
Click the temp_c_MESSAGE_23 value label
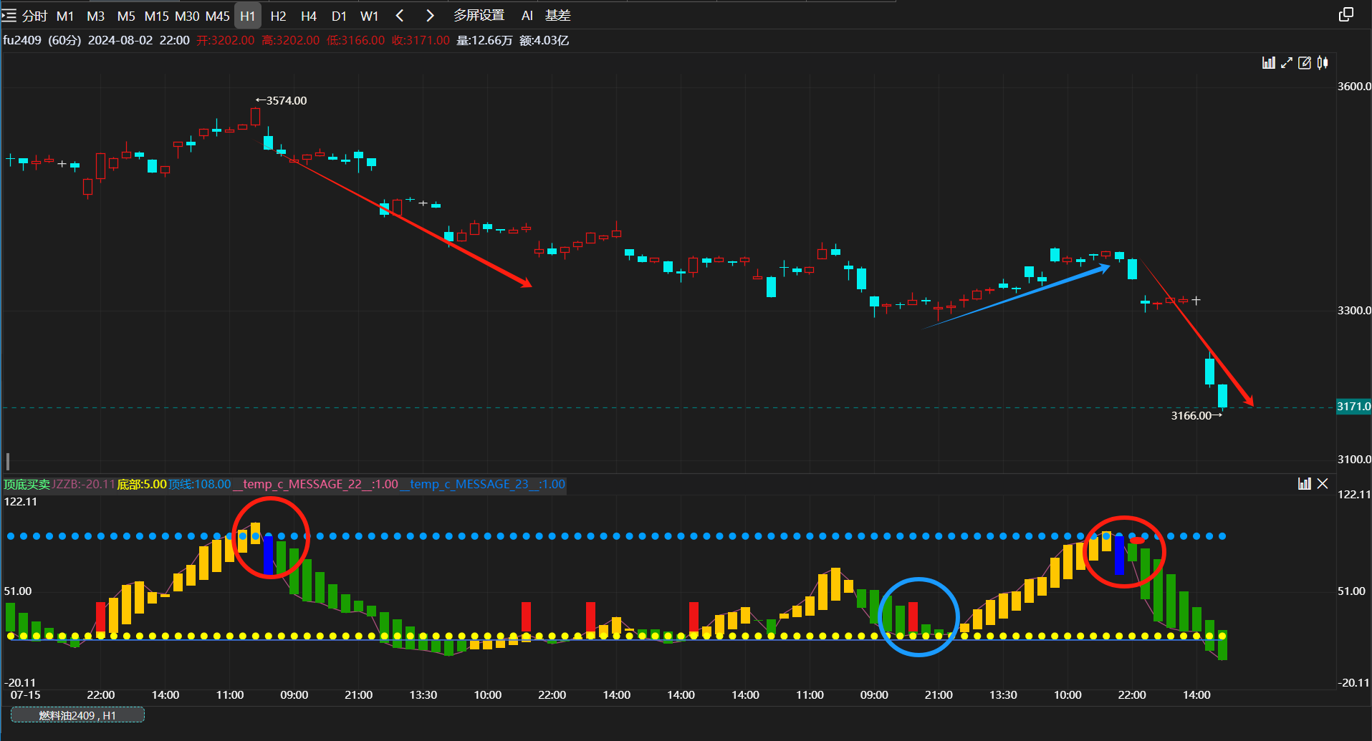[484, 485]
